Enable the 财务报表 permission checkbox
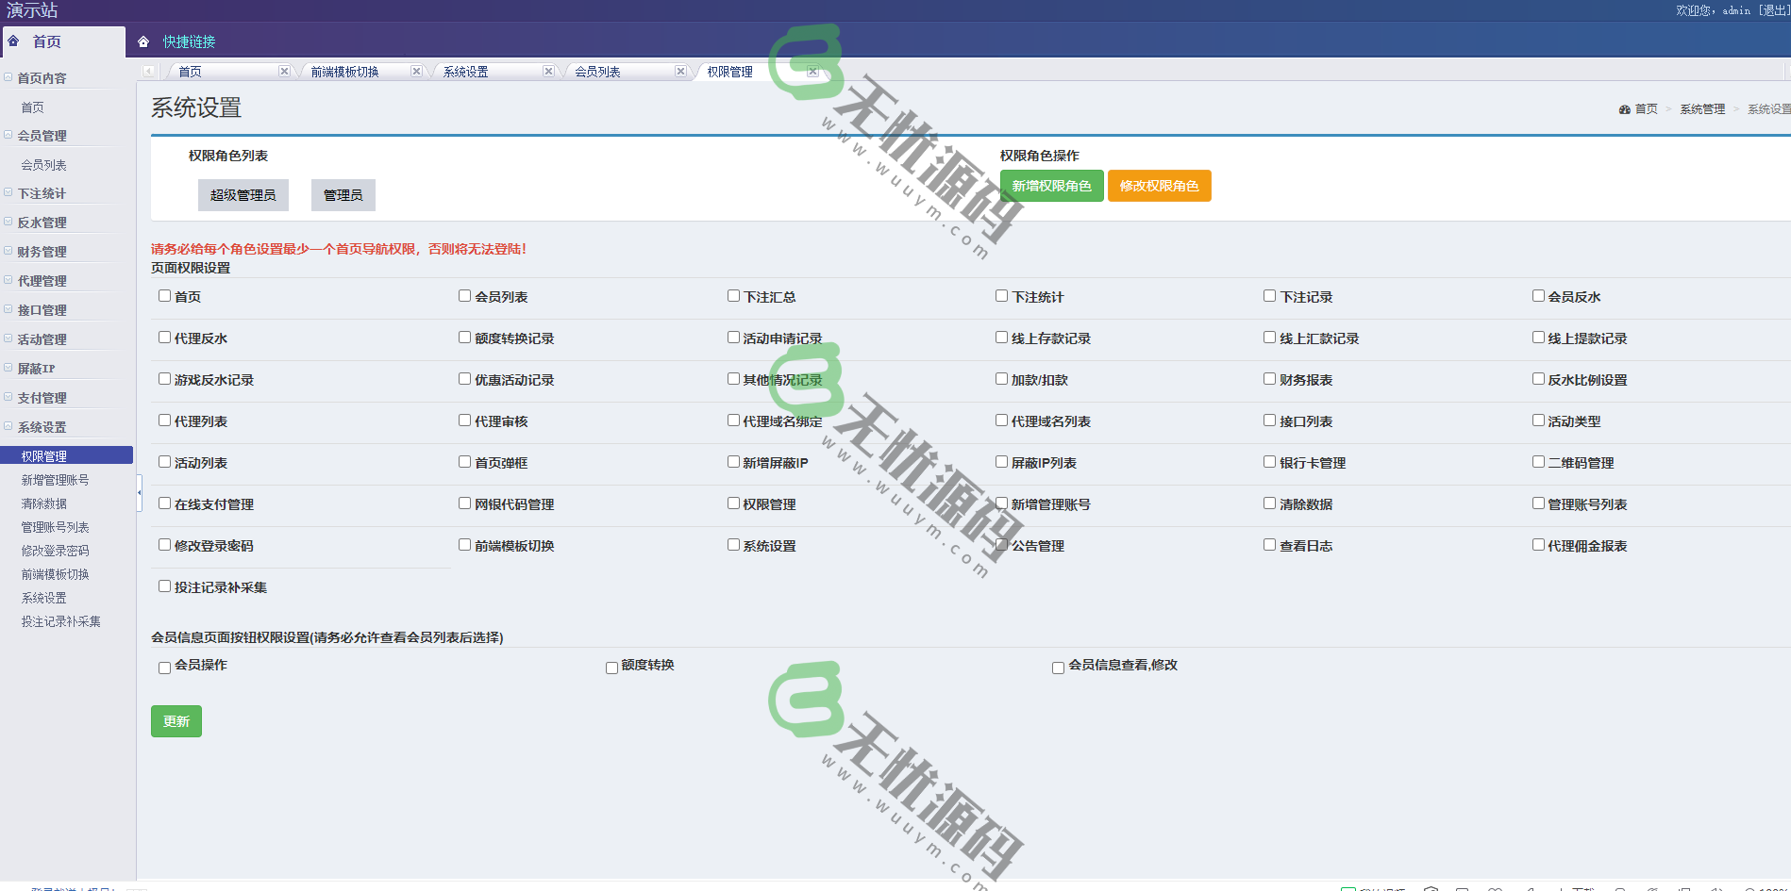The width and height of the screenshot is (1791, 891). click(1269, 379)
